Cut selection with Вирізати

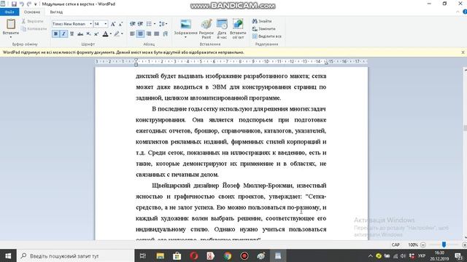tap(33, 21)
